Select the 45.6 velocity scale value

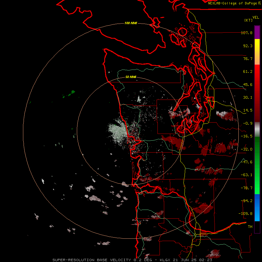(248, 84)
